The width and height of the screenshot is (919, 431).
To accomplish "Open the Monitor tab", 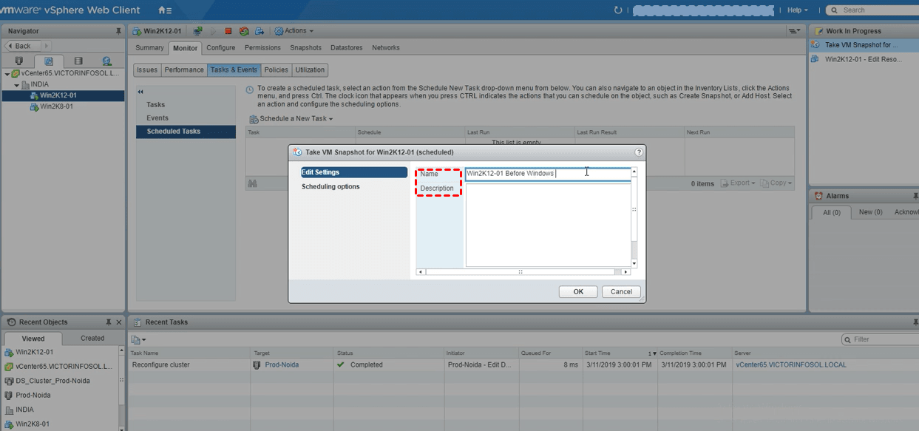I will (185, 48).
